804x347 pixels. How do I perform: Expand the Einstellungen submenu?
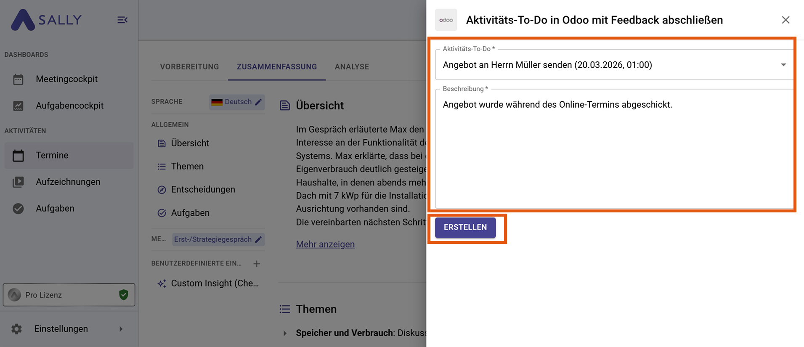[x=121, y=329]
